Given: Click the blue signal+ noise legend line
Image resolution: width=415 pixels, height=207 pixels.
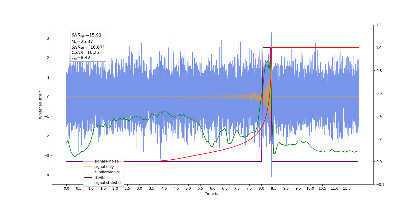Looking at the screenshot, I should 88,161.
